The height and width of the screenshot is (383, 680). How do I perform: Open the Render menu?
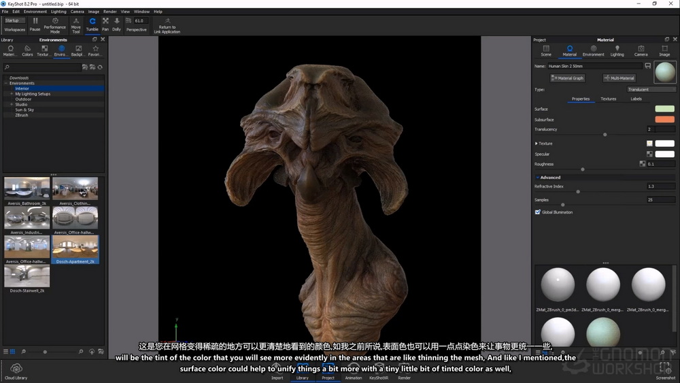109,12
